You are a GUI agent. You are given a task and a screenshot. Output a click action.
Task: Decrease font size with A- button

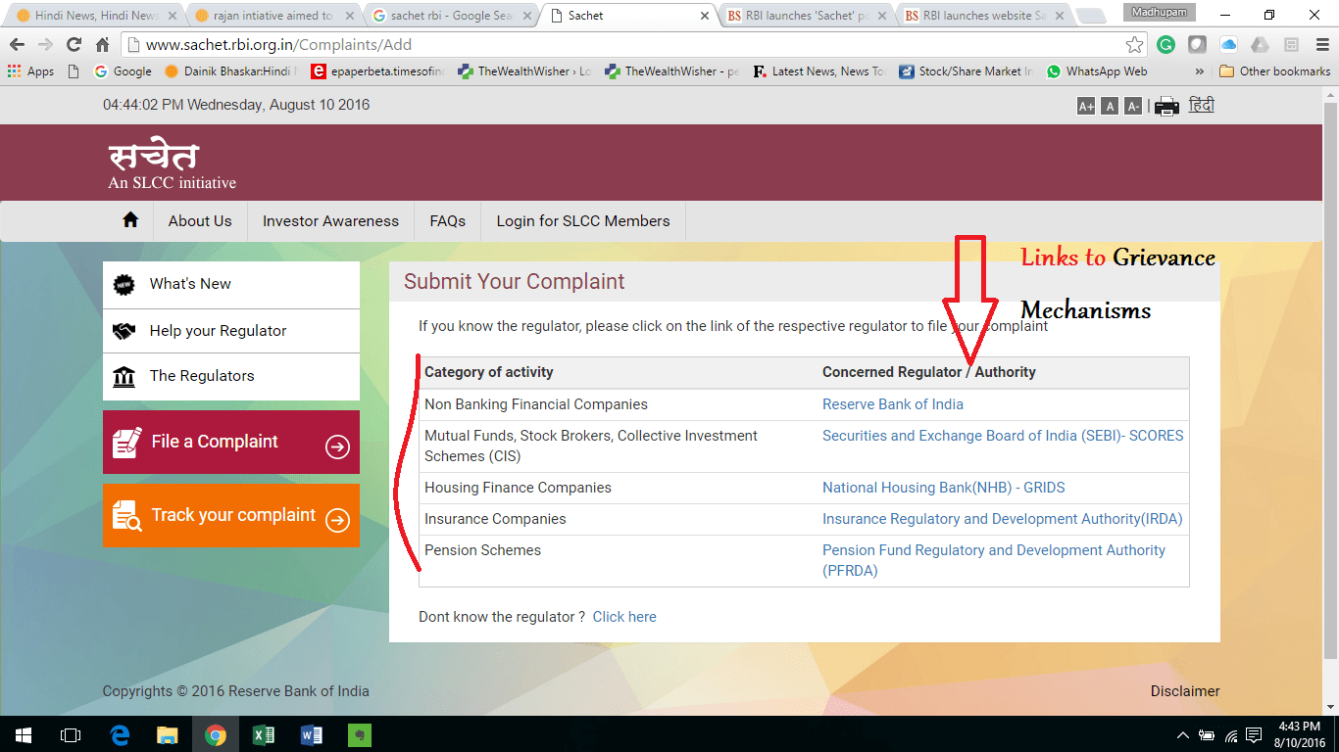tap(1133, 106)
